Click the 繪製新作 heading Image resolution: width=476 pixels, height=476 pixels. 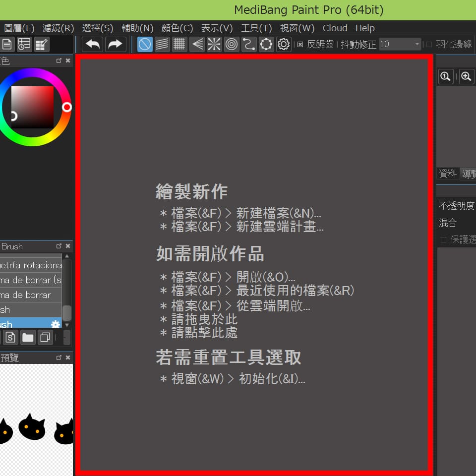(x=191, y=191)
